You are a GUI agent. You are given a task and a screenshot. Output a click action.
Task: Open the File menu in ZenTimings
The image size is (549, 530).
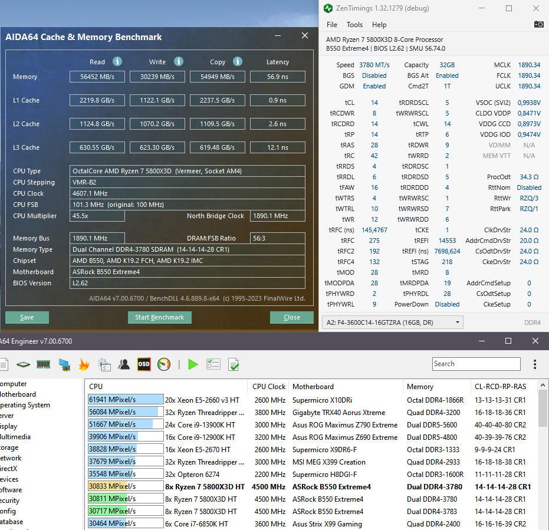pyautogui.click(x=331, y=25)
